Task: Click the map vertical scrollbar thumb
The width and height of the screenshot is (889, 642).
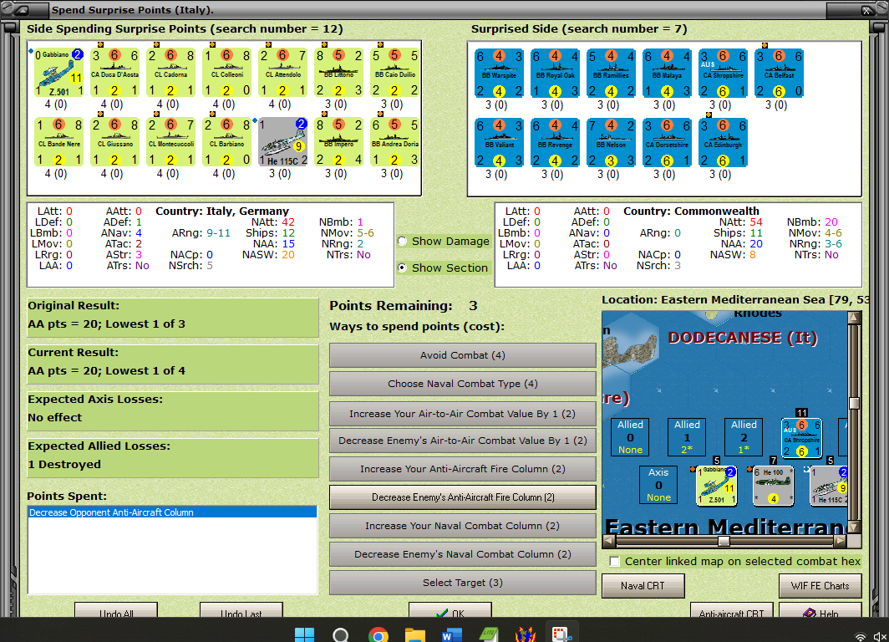Action: (x=854, y=403)
